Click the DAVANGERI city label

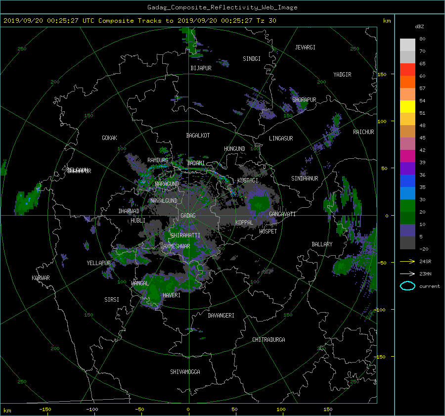point(221,316)
